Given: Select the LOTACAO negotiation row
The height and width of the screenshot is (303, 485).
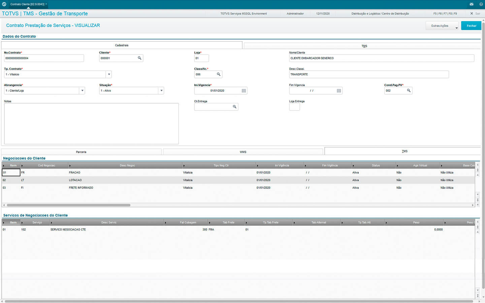Looking at the screenshot, I should click(238, 180).
